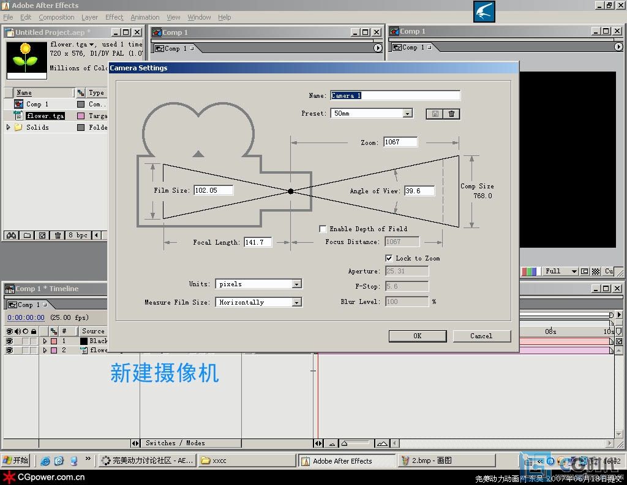This screenshot has width=627, height=485.
Task: Click the lock column icon in timeline header
Action: click(34, 331)
